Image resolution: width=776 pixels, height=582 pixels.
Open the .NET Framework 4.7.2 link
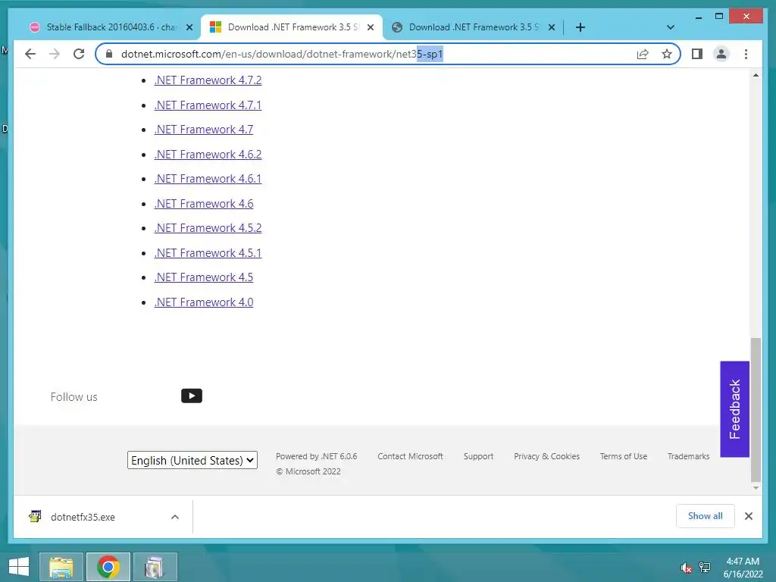pos(208,80)
